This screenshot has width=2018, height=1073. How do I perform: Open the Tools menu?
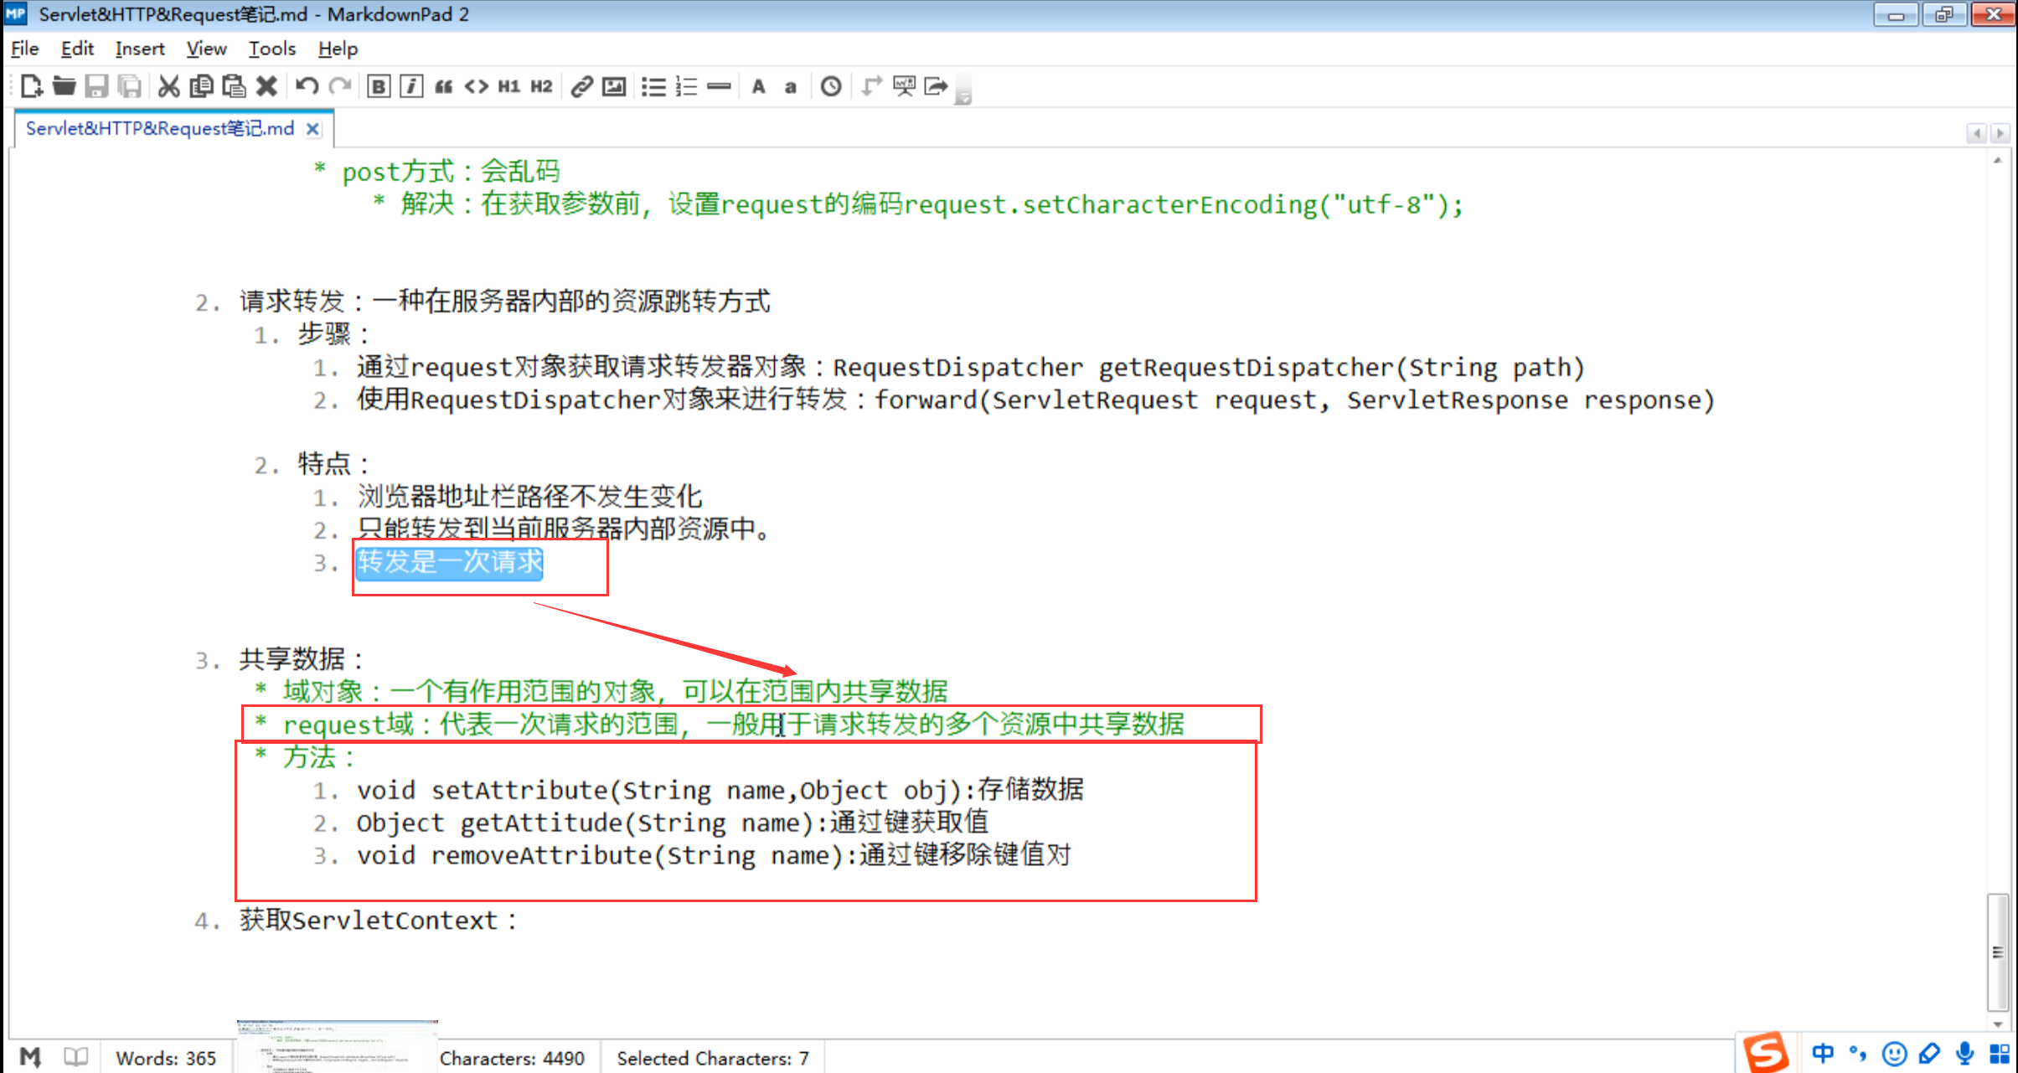click(271, 49)
